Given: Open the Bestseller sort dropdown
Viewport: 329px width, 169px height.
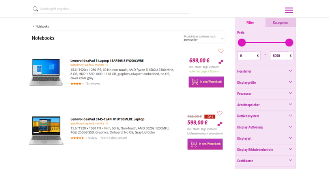Looking at the screenshot, I should click(204, 38).
